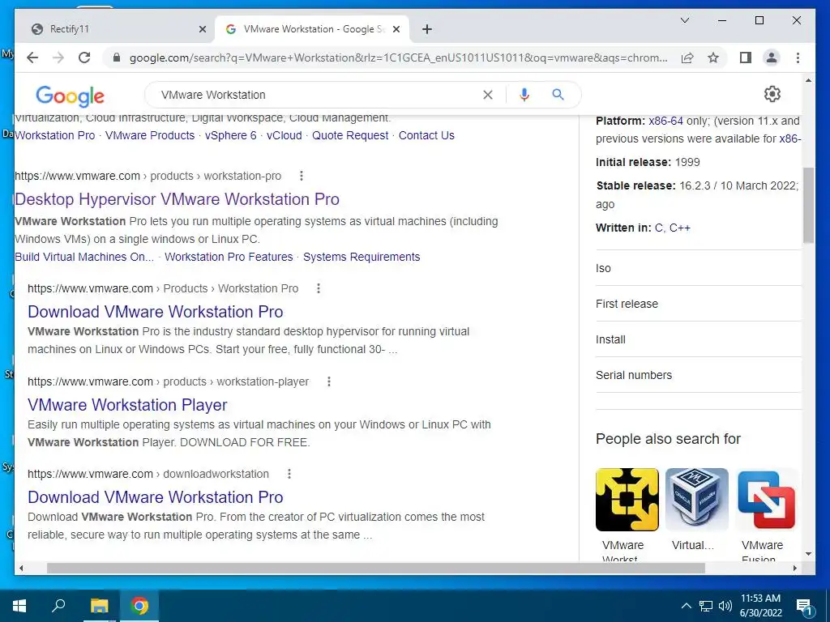Follow the vSphere 6 sitelink
This screenshot has height=622, width=830.
230,135
